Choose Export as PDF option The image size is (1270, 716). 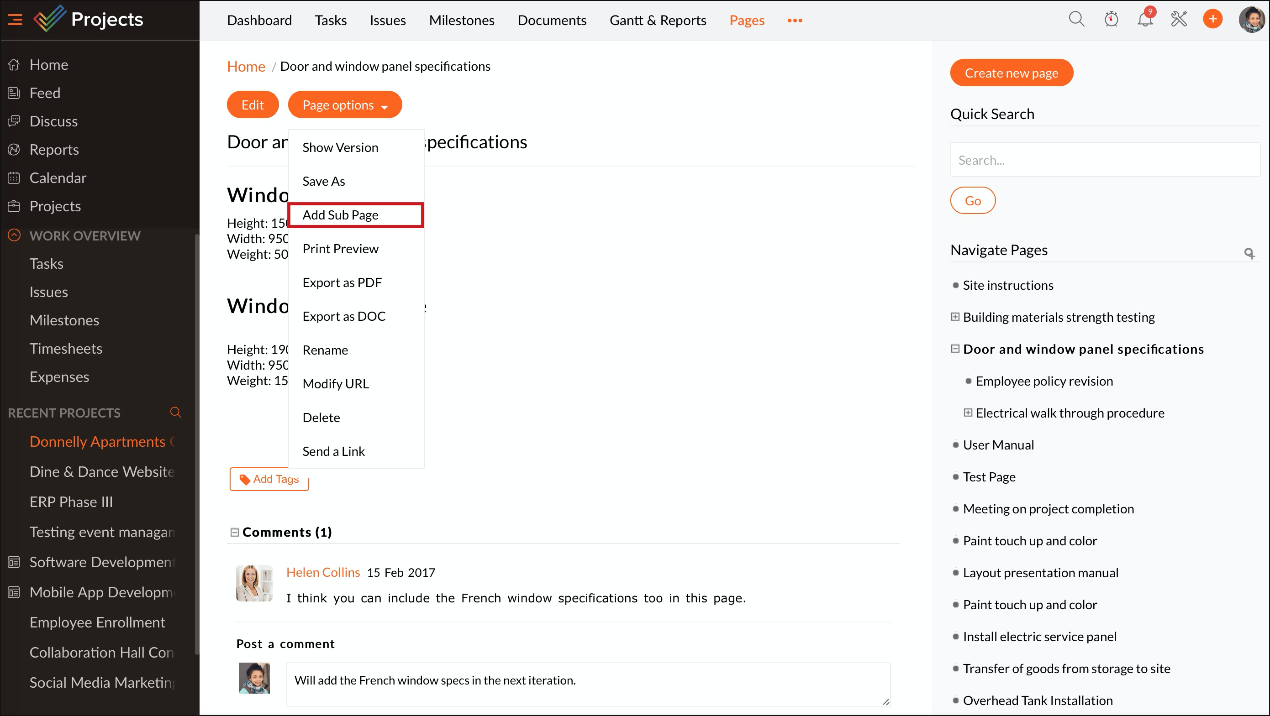click(x=342, y=282)
